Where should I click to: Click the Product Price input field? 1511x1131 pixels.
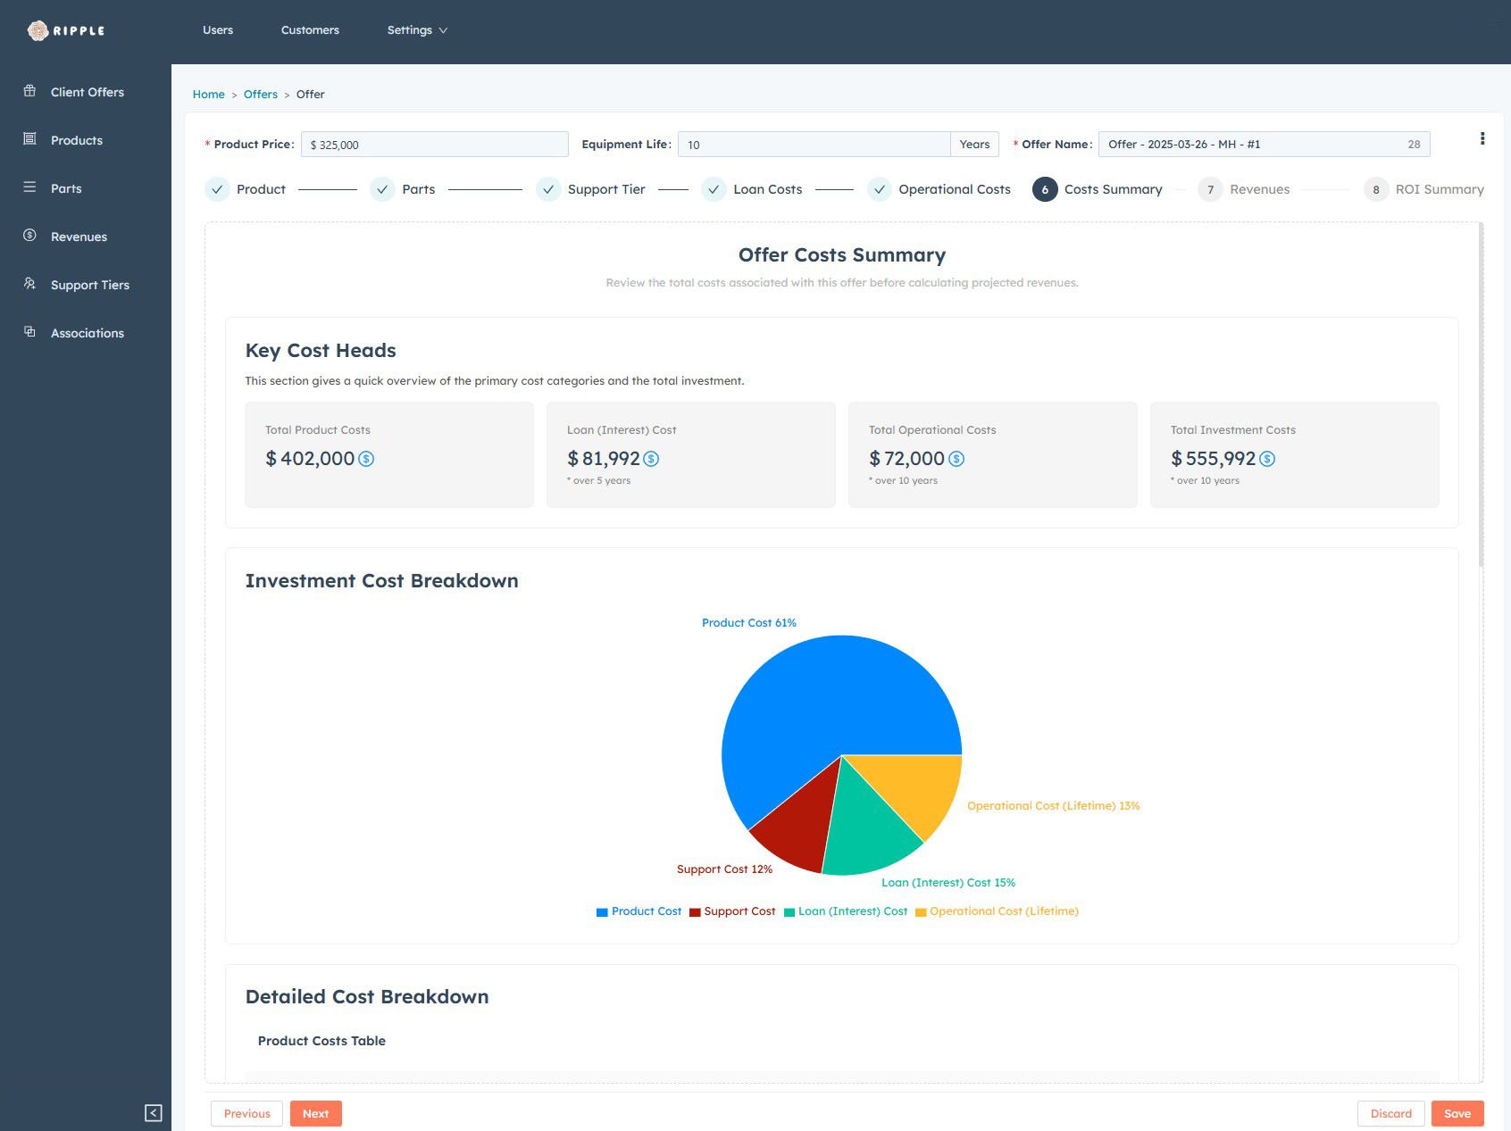tap(435, 145)
